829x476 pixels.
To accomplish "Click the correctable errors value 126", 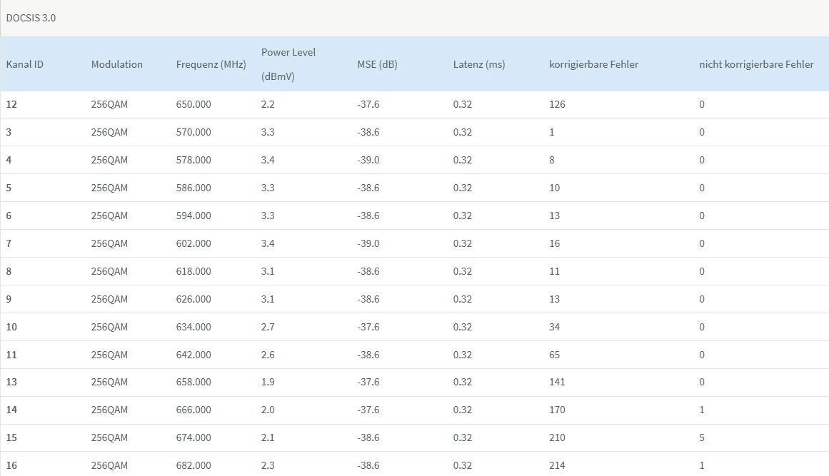I will pos(557,104).
